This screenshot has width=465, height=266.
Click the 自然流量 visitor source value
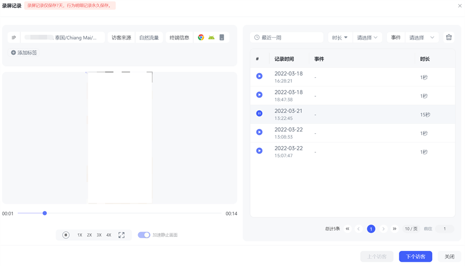click(x=149, y=38)
